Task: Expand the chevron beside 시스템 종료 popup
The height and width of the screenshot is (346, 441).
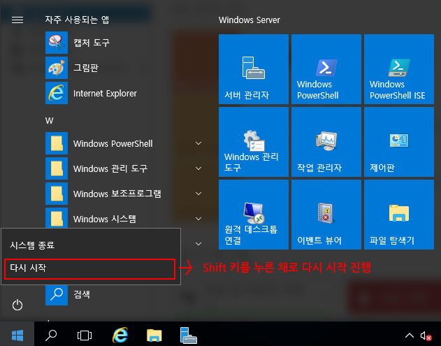Action: (198, 244)
